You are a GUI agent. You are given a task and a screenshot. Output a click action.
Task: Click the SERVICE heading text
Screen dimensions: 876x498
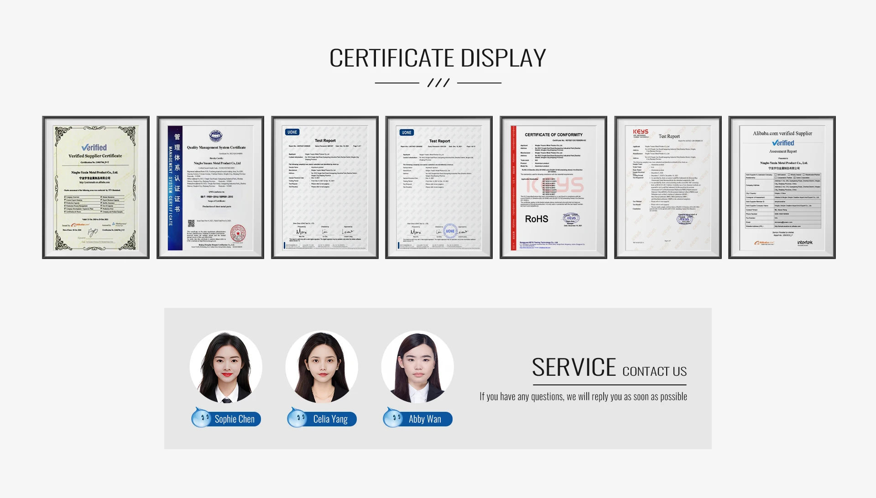(x=574, y=368)
